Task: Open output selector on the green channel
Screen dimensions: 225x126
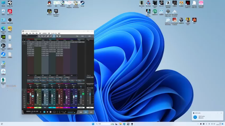Action: click(x=38, y=86)
